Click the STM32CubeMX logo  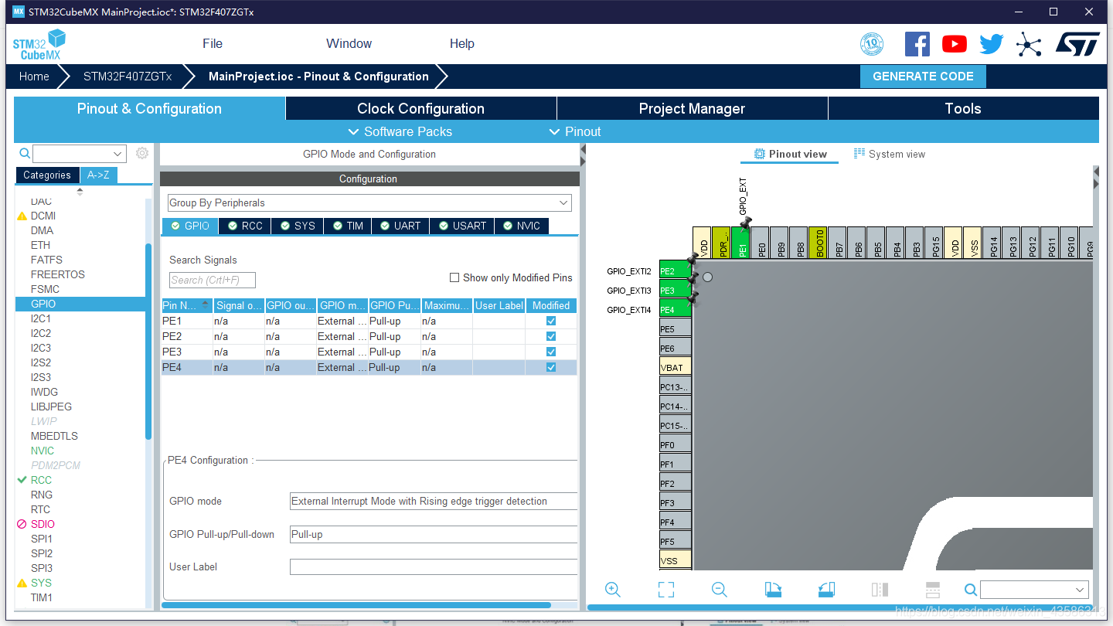point(39,44)
